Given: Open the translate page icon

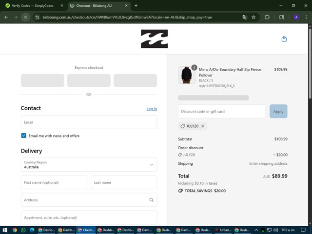Looking at the screenshot, I should 245,18.
